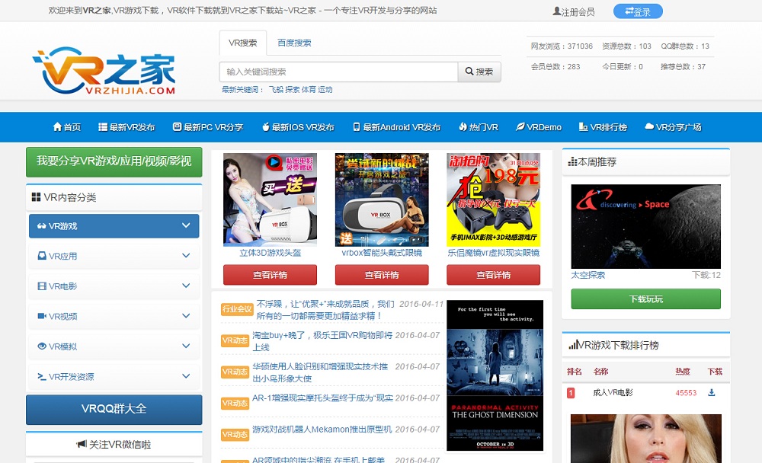Focus the 输入关键词搜索 search field
The width and height of the screenshot is (762, 463).
[338, 72]
